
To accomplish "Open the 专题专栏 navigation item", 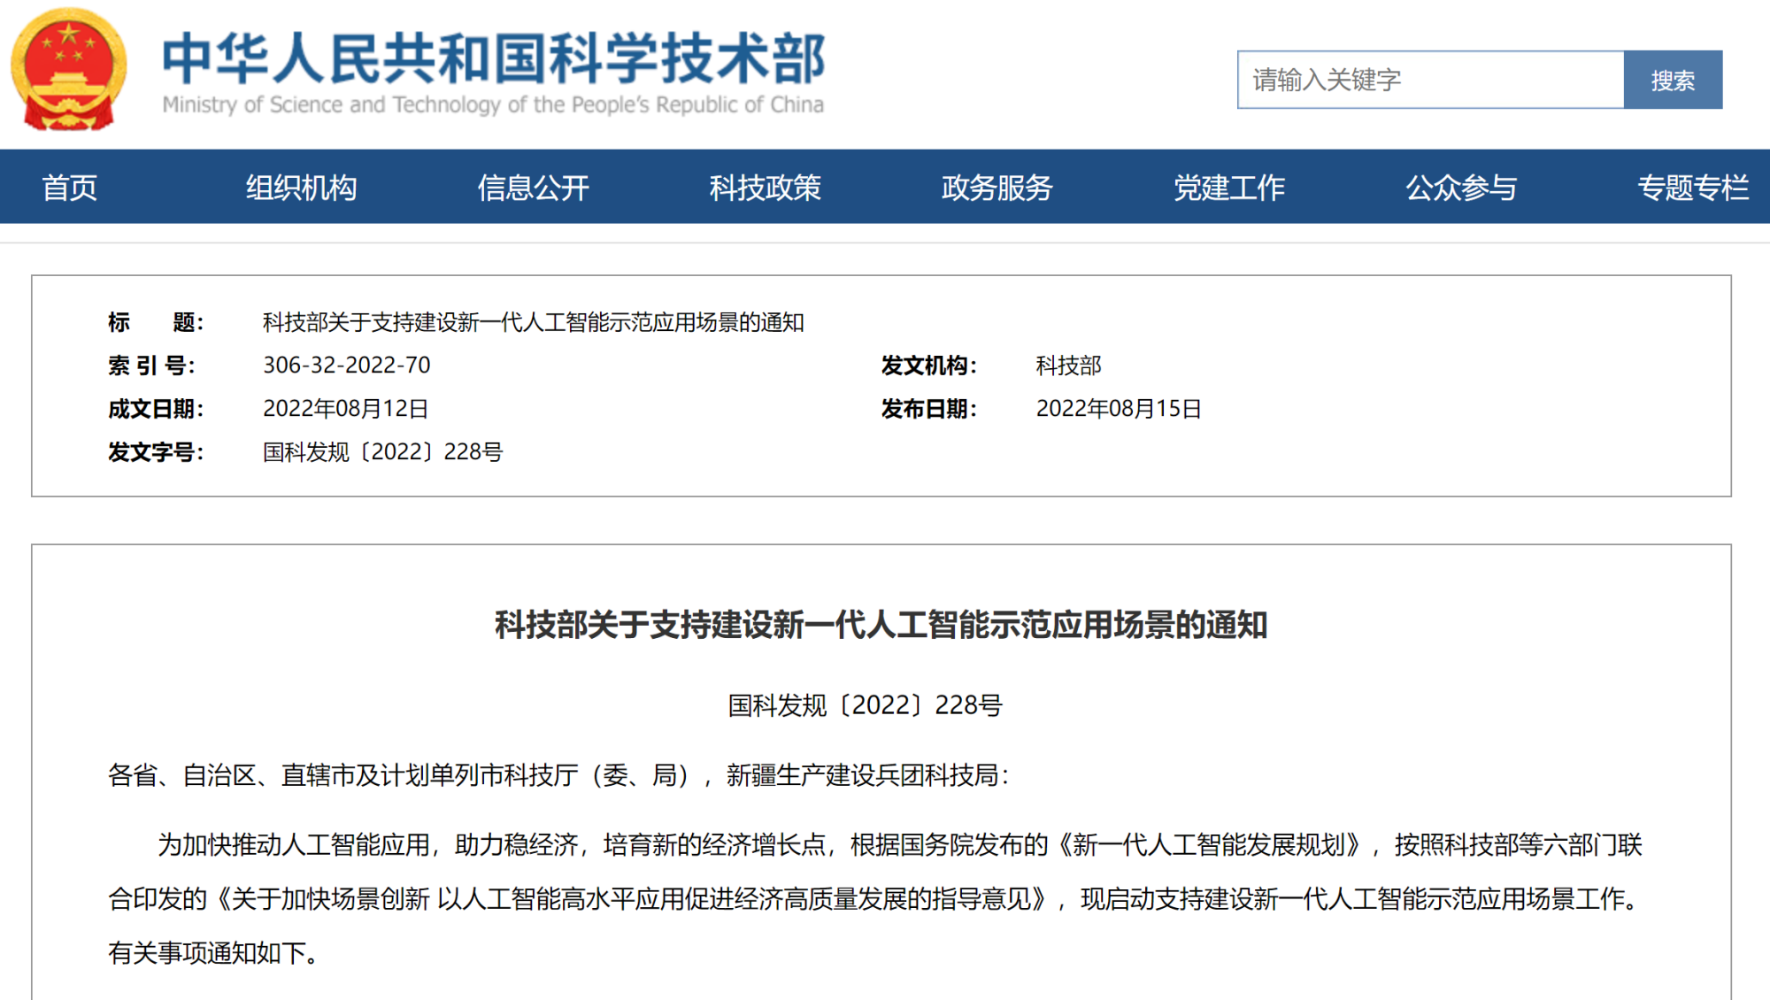I will (1693, 188).
